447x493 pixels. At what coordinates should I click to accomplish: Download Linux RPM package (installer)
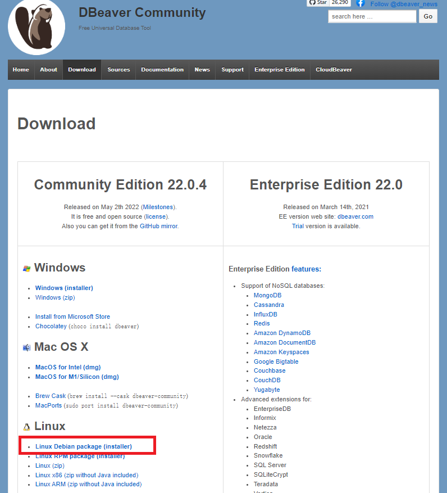pyautogui.click(x=80, y=456)
